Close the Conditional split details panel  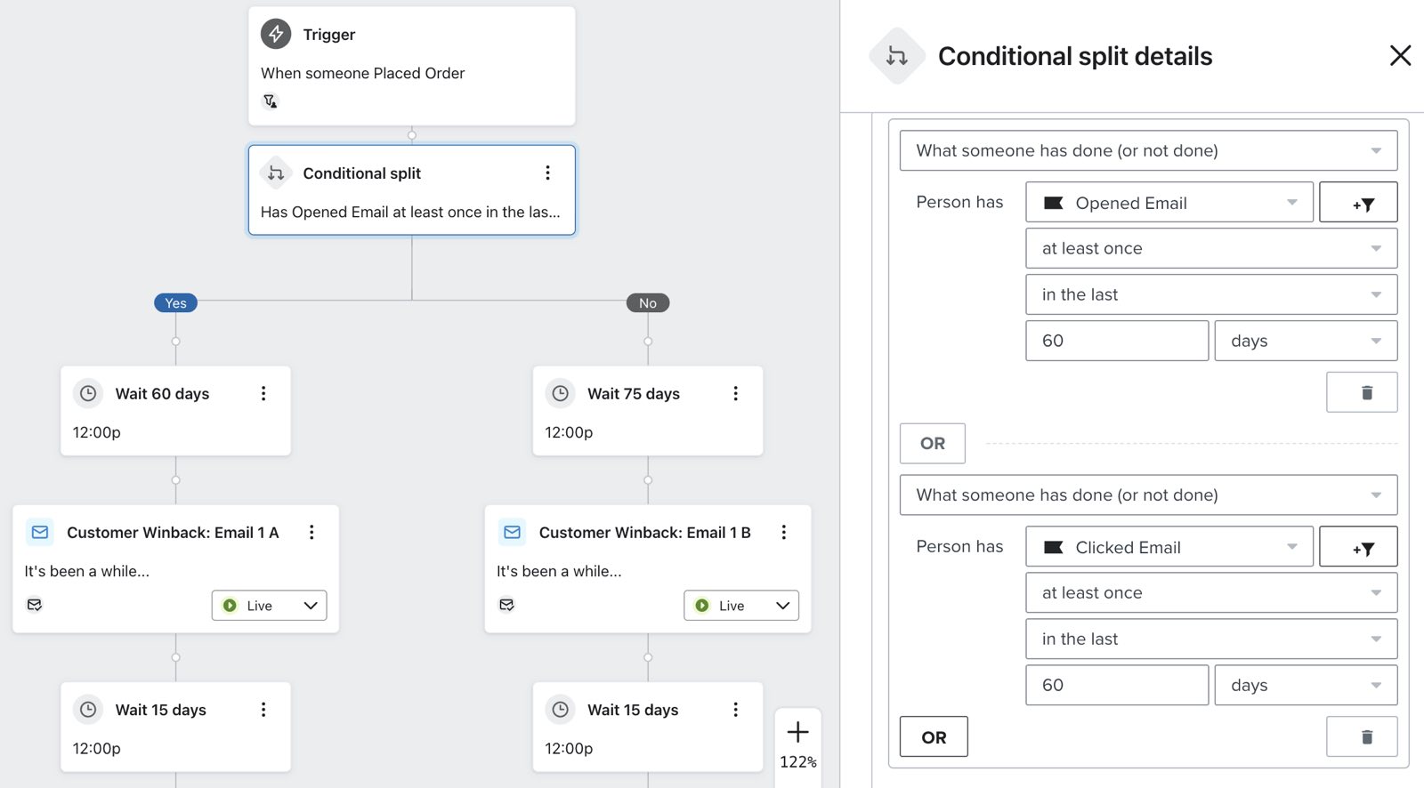pyautogui.click(x=1399, y=56)
